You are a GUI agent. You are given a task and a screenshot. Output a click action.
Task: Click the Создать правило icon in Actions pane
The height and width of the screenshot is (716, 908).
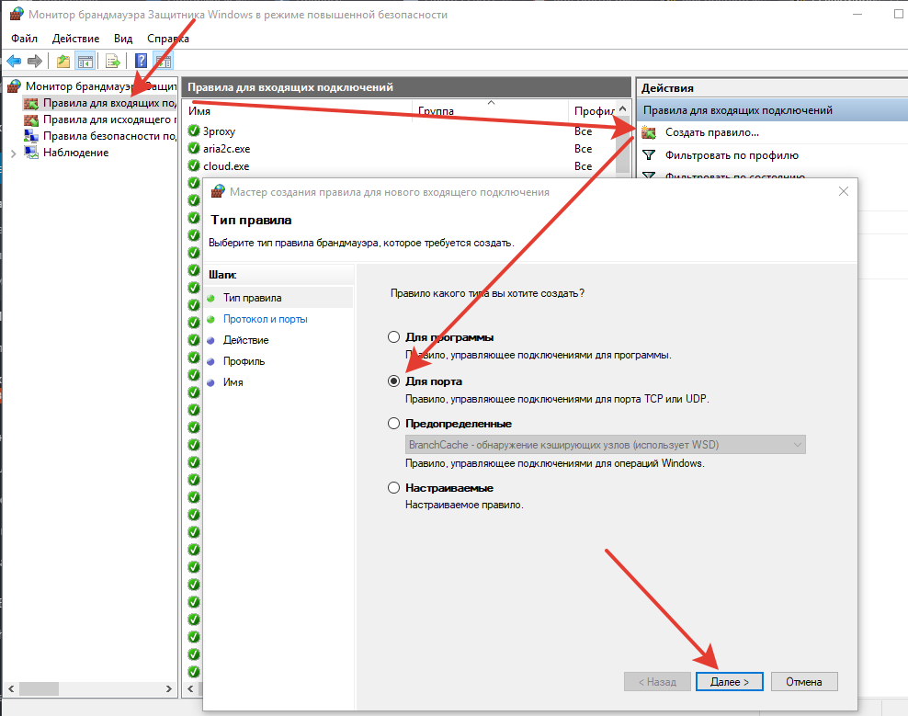[649, 132]
